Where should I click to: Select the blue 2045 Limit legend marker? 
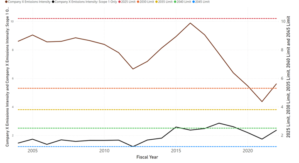tap(194, 2)
